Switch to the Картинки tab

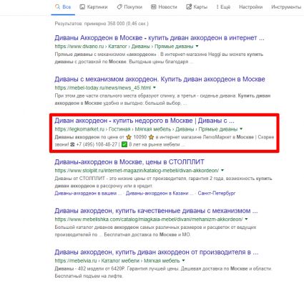point(94,7)
